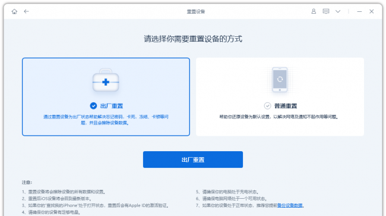Click note 3 about Apple ID activation
The width and height of the screenshot is (386, 216).
95,205
